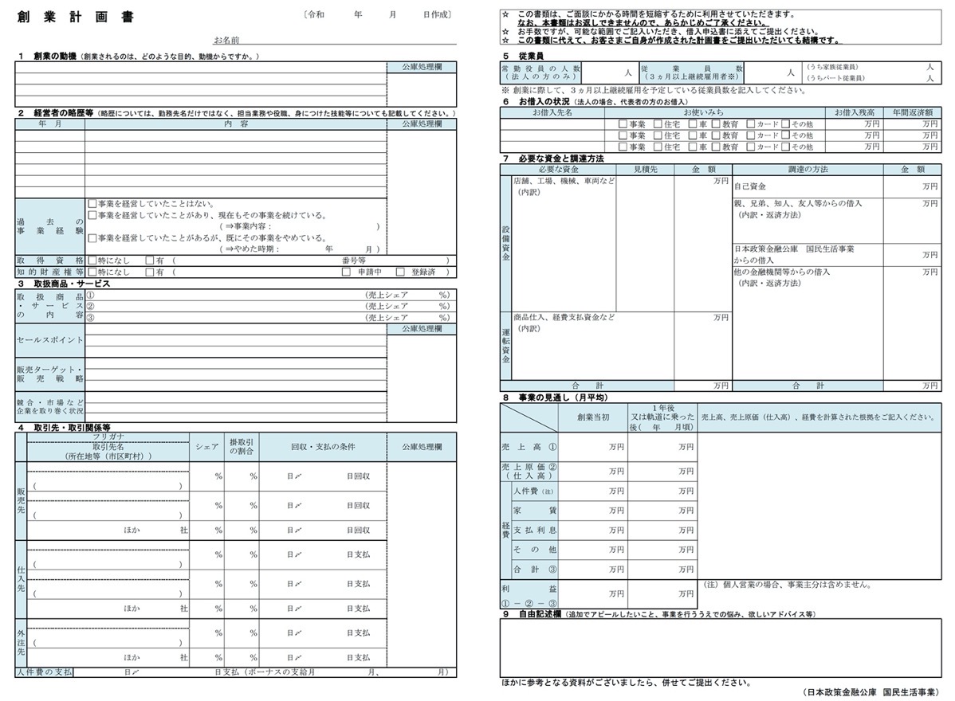Click the お借入残高 column header

click(x=855, y=112)
